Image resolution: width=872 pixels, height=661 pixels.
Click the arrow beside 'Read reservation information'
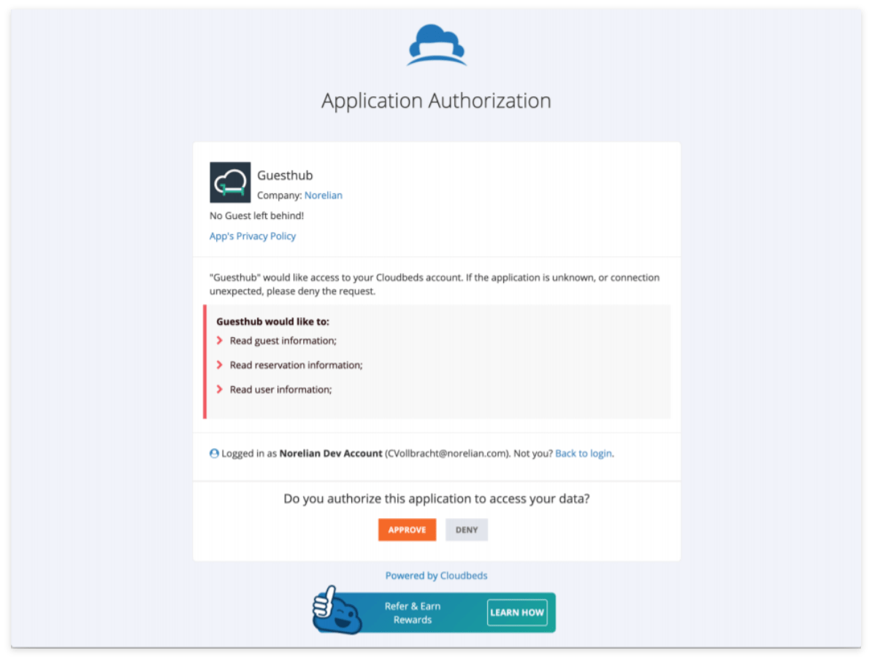(x=220, y=365)
